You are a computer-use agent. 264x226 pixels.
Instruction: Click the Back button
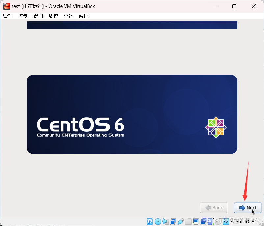coord(214,208)
